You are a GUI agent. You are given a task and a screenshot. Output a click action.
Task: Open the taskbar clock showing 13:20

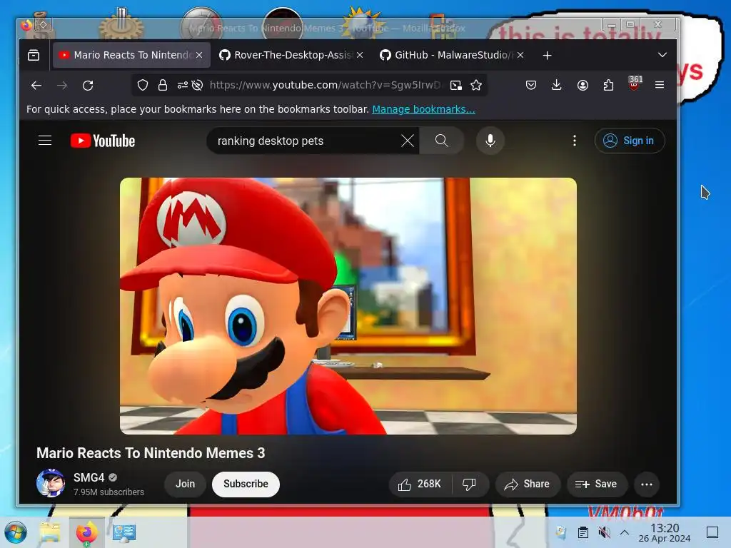665,532
